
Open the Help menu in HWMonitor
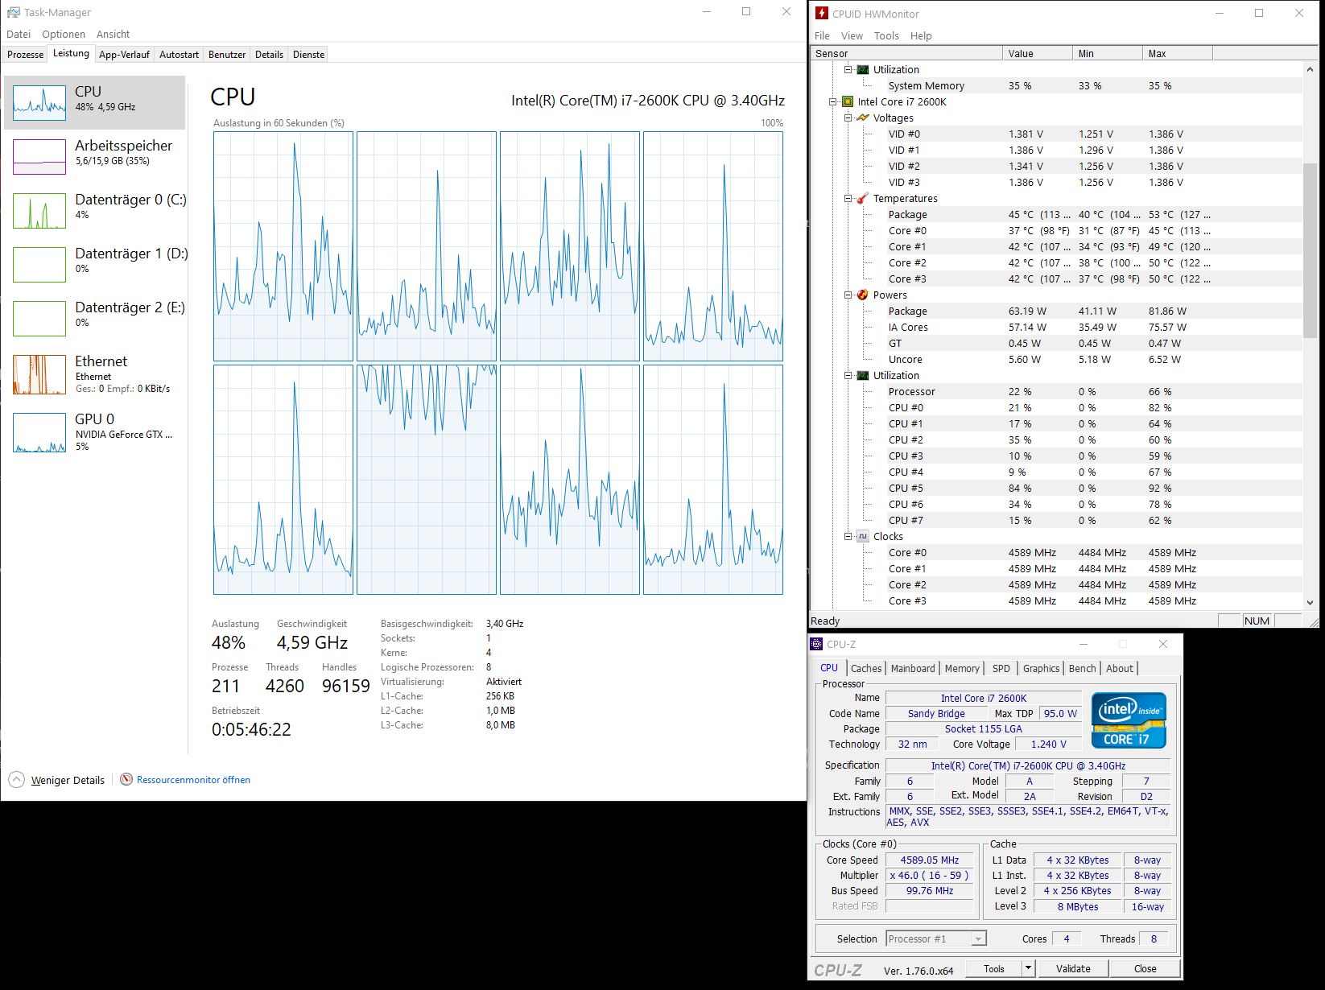(x=921, y=35)
